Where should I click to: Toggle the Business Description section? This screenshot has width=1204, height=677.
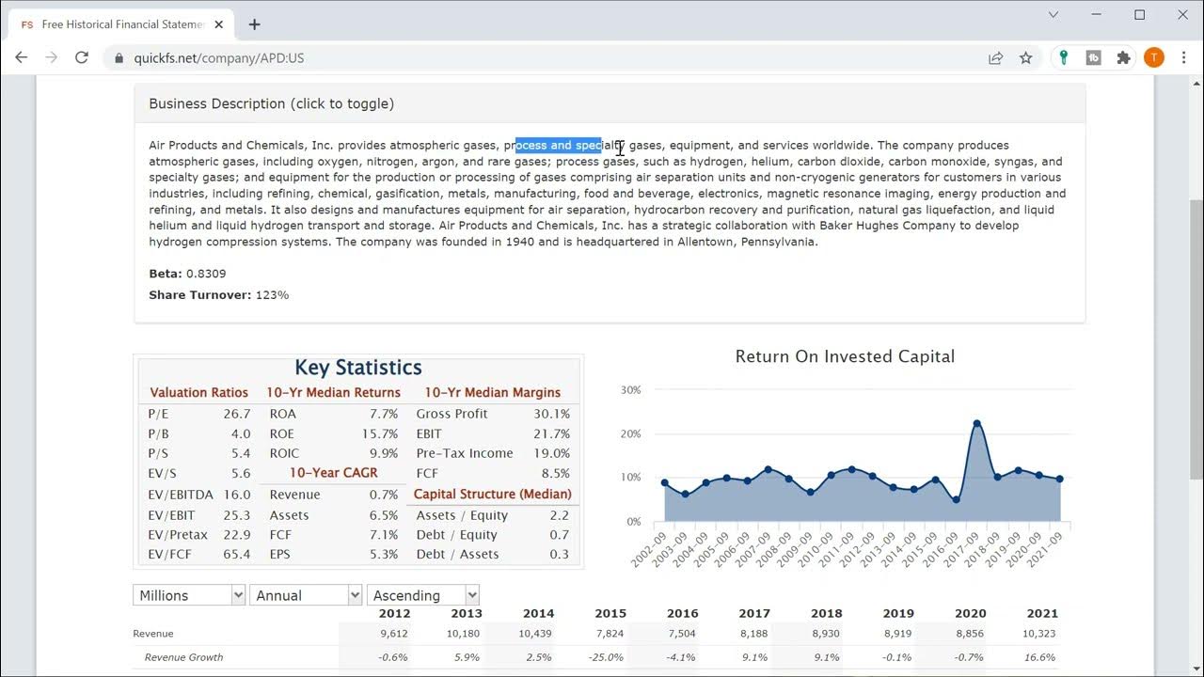point(271,103)
